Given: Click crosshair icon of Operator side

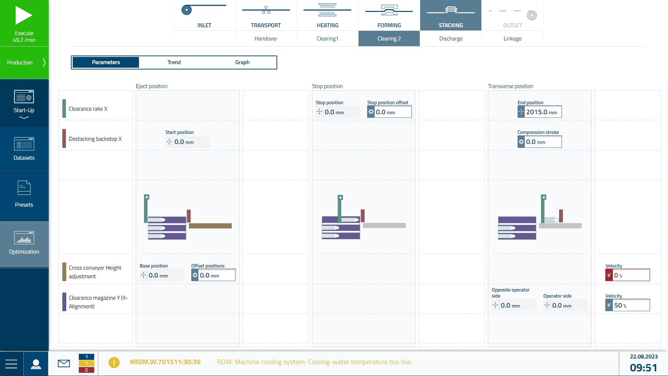Looking at the screenshot, I should 547,305.
